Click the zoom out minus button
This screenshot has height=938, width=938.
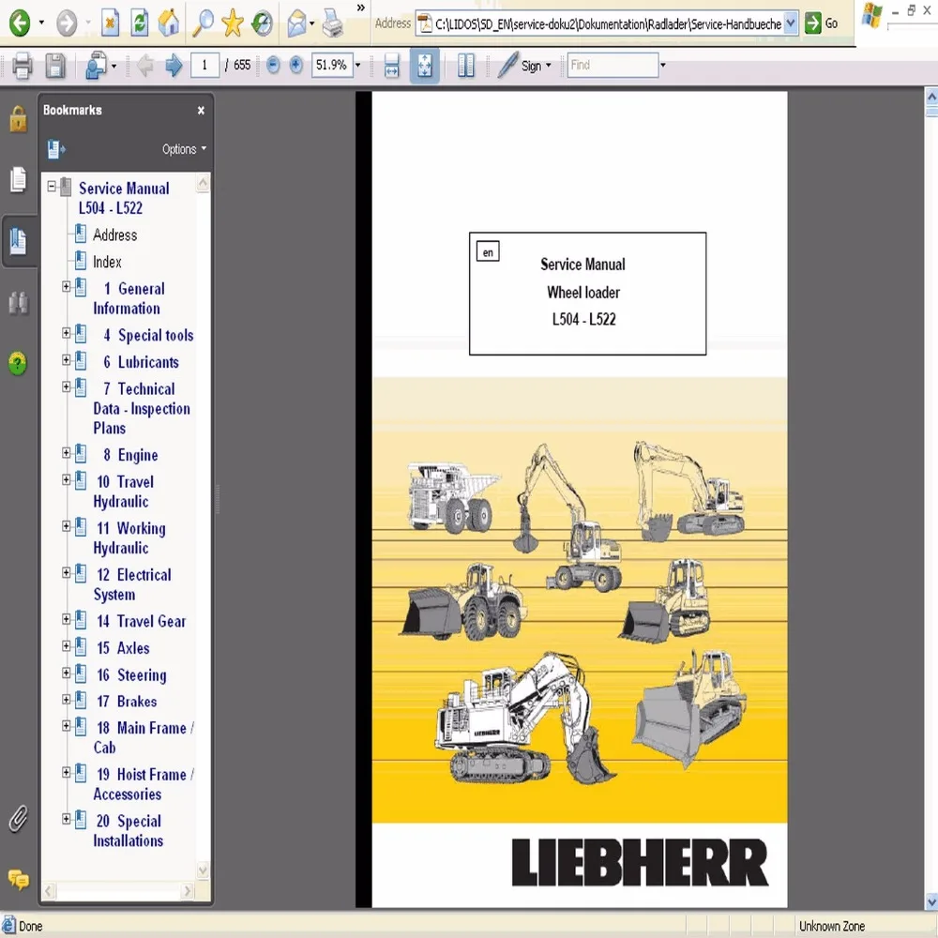(273, 65)
